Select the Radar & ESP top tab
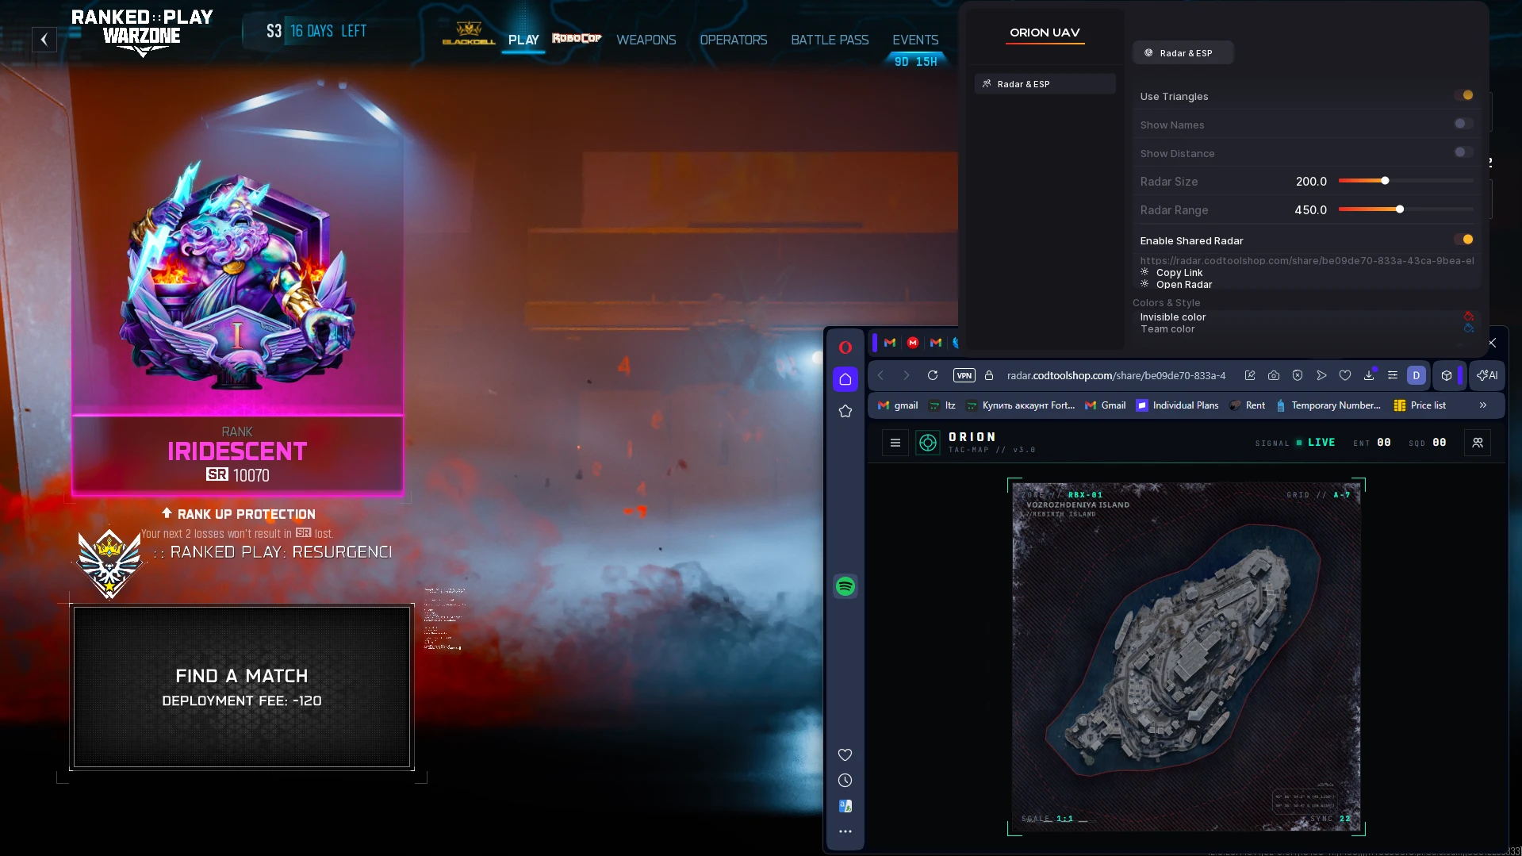 [1183, 53]
